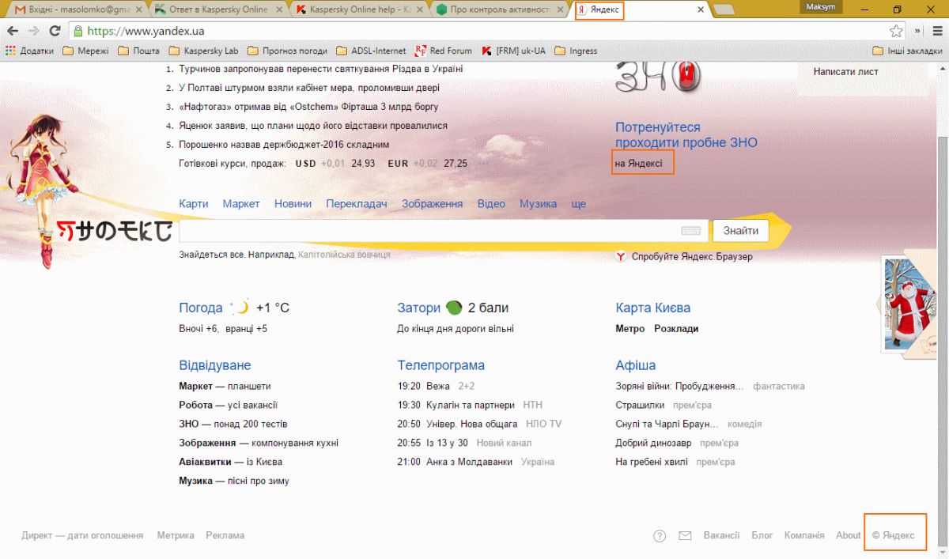
Task: Click the moon weather icon
Action: pos(240,308)
